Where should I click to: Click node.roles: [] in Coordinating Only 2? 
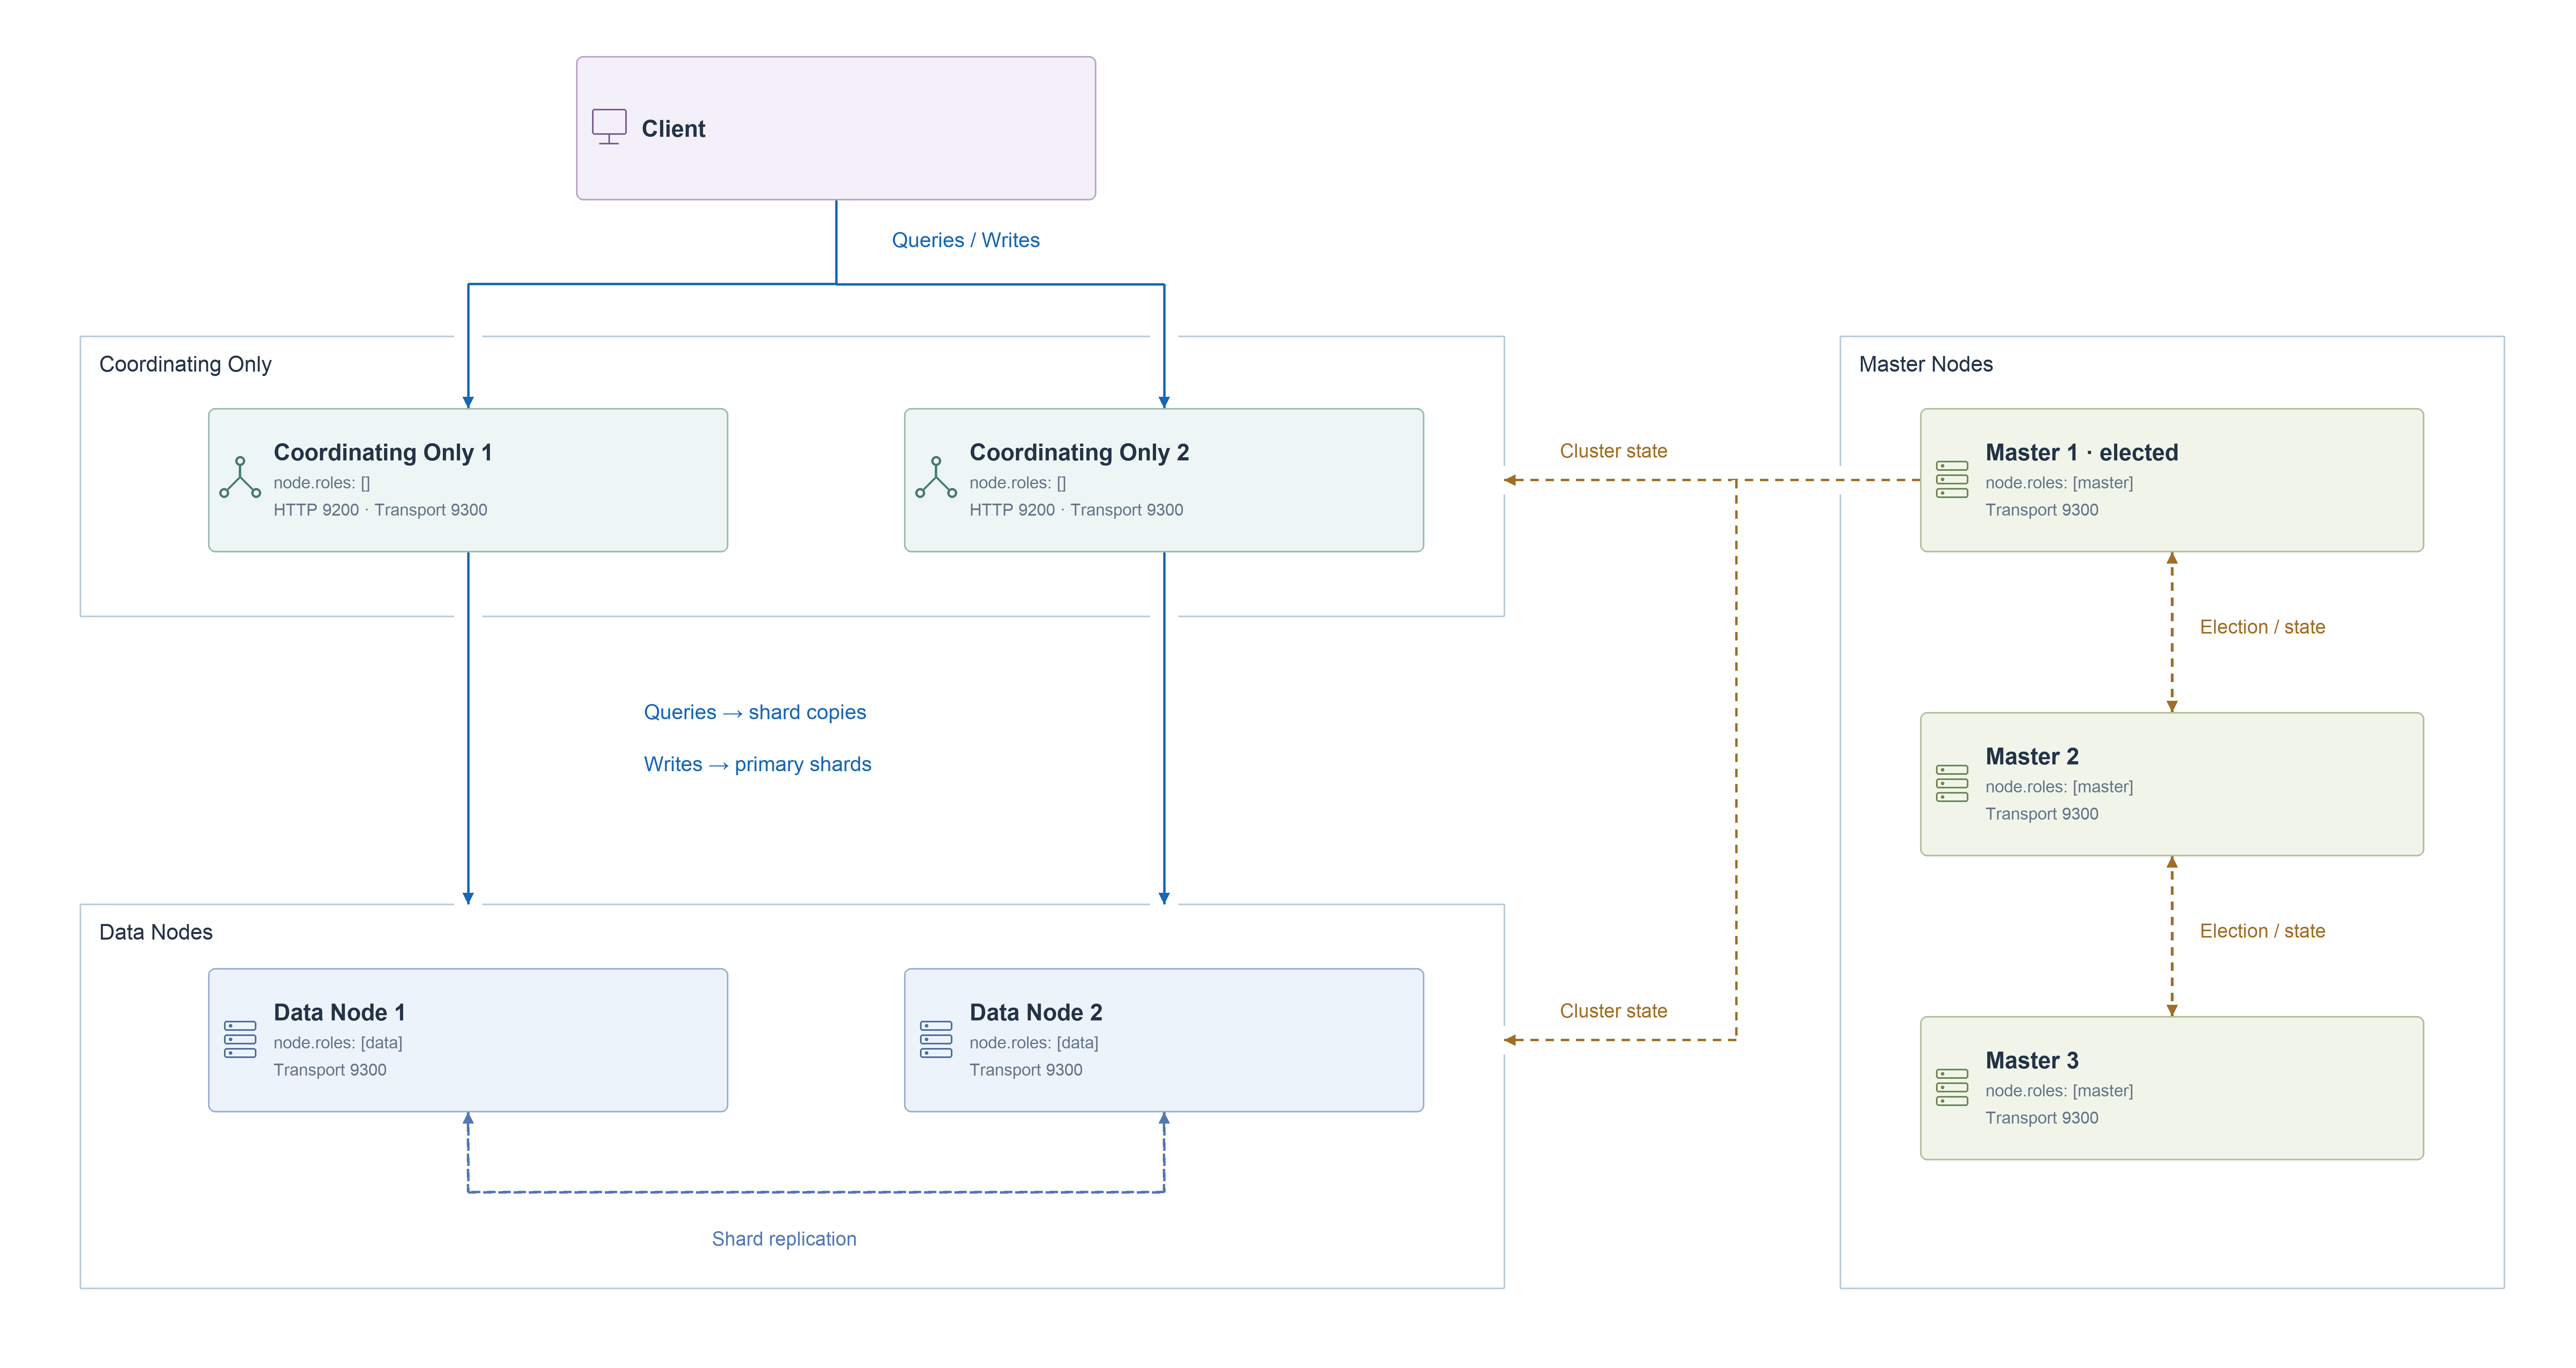tap(1018, 483)
